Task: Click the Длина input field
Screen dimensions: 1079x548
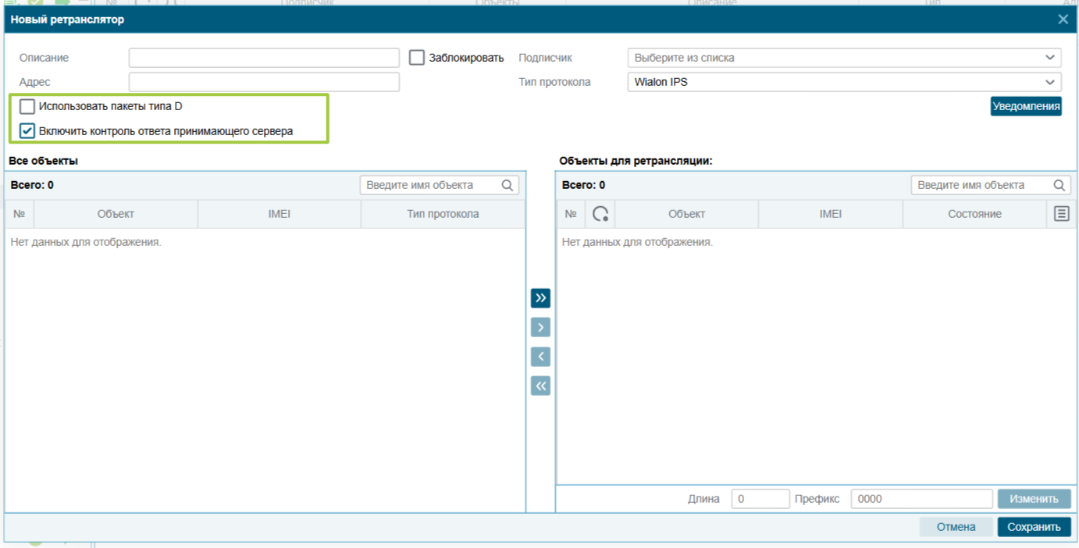Action: pyautogui.click(x=760, y=499)
